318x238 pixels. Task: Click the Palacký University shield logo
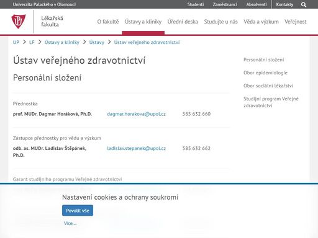[19, 22]
